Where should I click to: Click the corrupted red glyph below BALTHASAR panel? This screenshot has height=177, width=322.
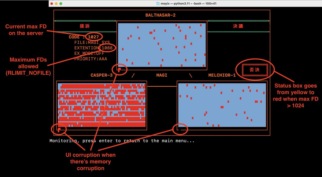(120, 70)
